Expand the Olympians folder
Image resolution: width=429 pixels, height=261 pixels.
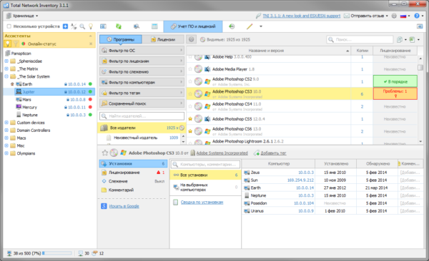(6, 153)
